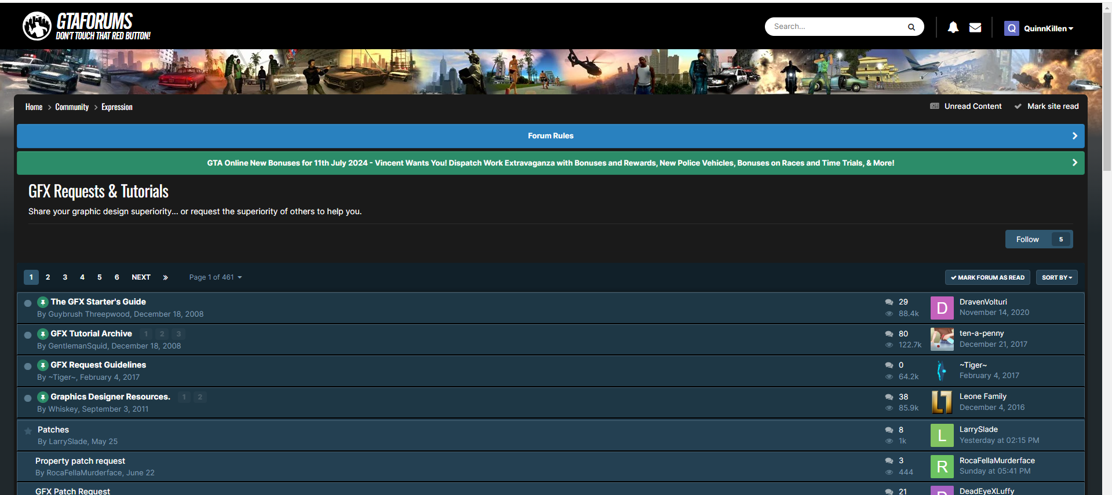Click pinned icon on Graphics Designer Resources
Screen dimensions: 1112x495
42,397
